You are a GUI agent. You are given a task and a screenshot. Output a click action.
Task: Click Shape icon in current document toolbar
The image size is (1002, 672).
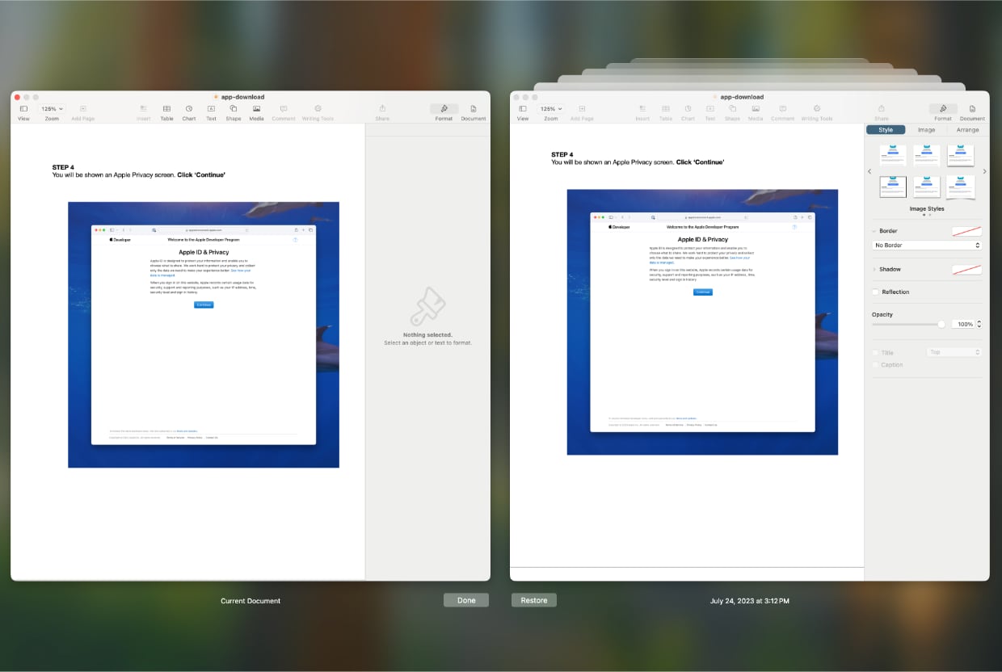pos(233,109)
